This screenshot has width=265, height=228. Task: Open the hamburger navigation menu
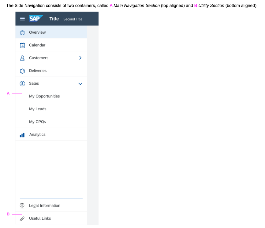22,18
